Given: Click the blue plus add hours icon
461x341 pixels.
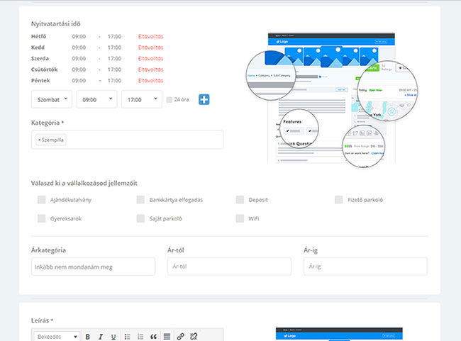Looking at the screenshot, I should click(204, 99).
